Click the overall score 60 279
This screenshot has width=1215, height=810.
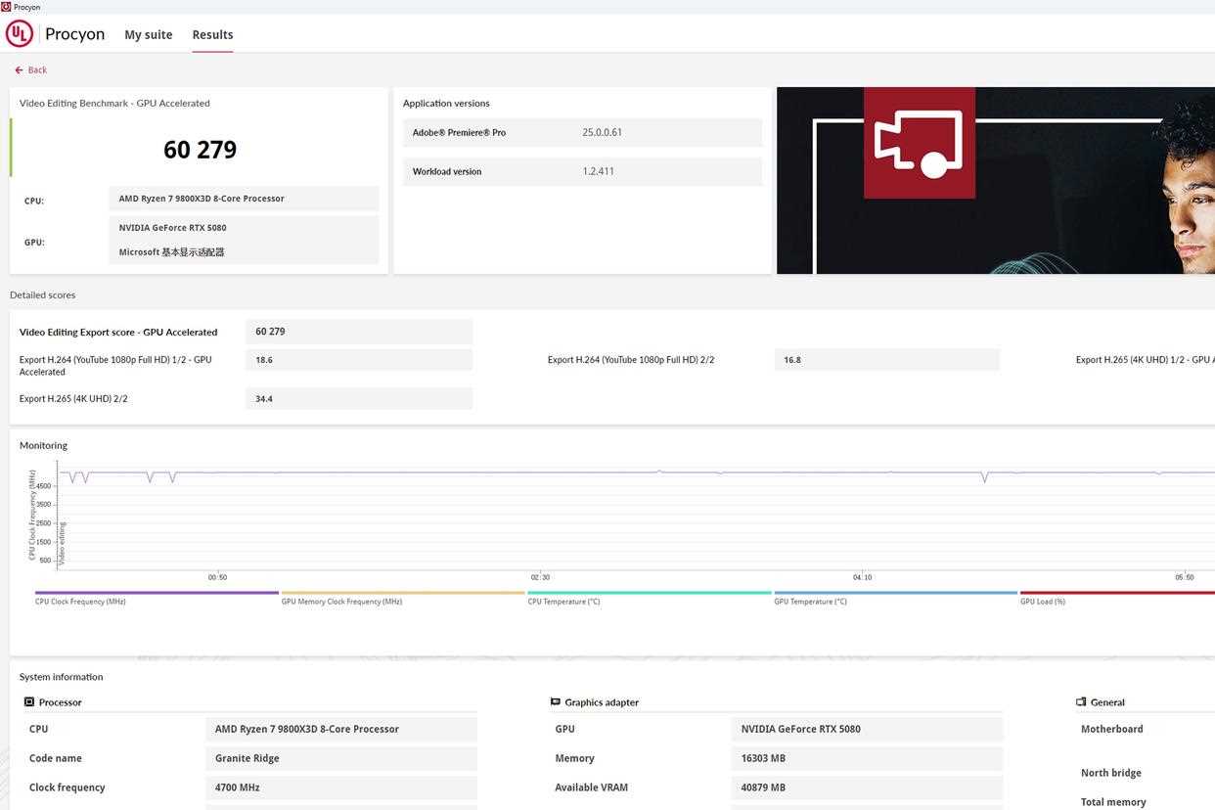tap(200, 150)
